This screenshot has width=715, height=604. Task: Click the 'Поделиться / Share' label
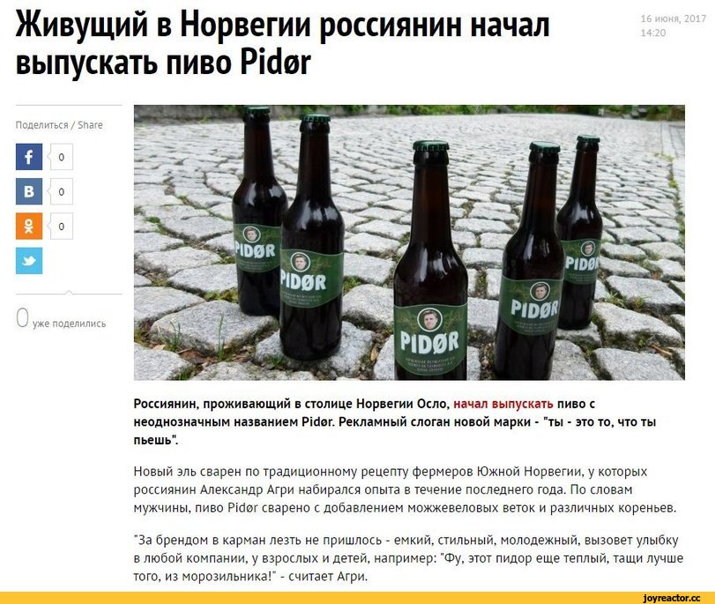(x=59, y=125)
